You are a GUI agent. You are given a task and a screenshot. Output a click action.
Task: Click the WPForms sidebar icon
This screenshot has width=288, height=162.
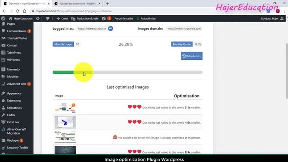(3, 60)
